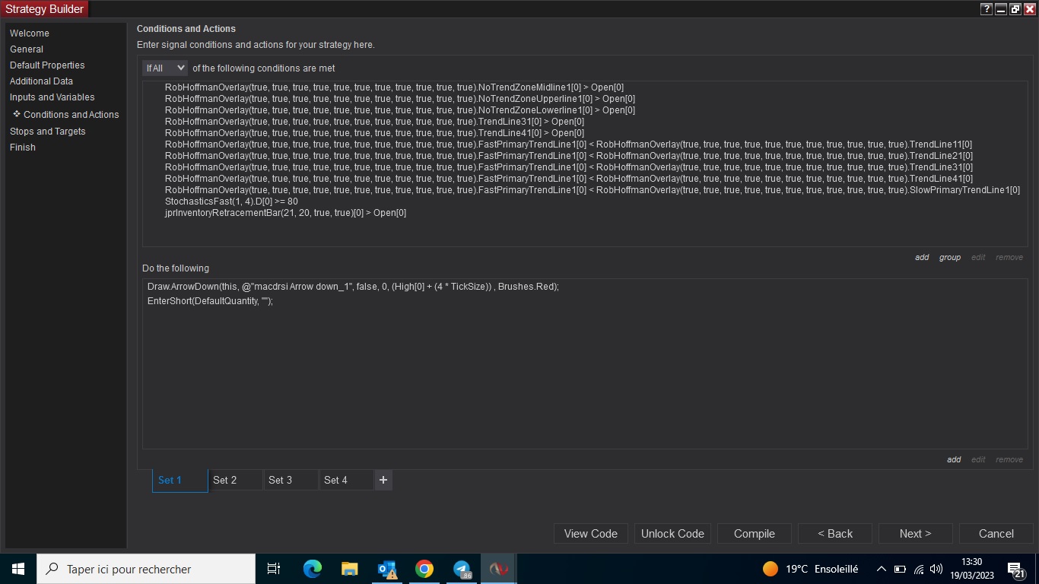Cancel the Strategy Builder wizard

(x=996, y=534)
